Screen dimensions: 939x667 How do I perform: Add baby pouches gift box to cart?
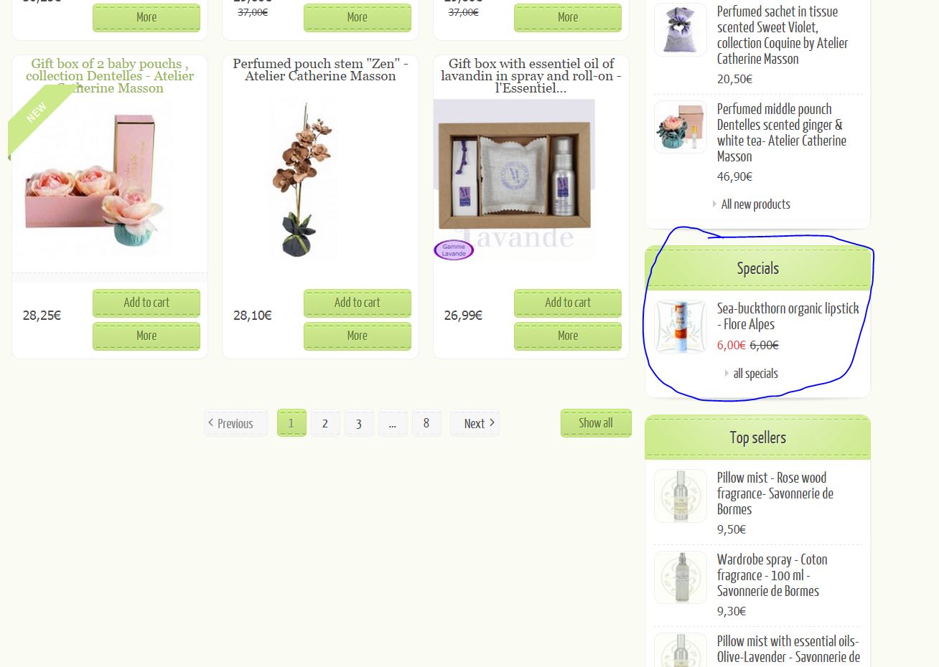[146, 303]
